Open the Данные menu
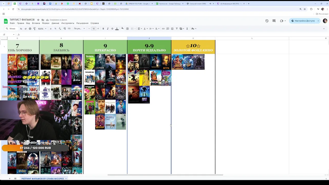This screenshot has height=185, width=329. (55, 23)
